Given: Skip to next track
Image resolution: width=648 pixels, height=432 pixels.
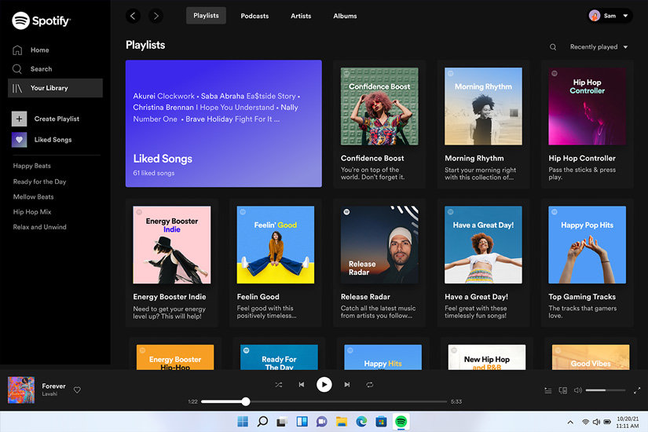Looking at the screenshot, I should (346, 384).
